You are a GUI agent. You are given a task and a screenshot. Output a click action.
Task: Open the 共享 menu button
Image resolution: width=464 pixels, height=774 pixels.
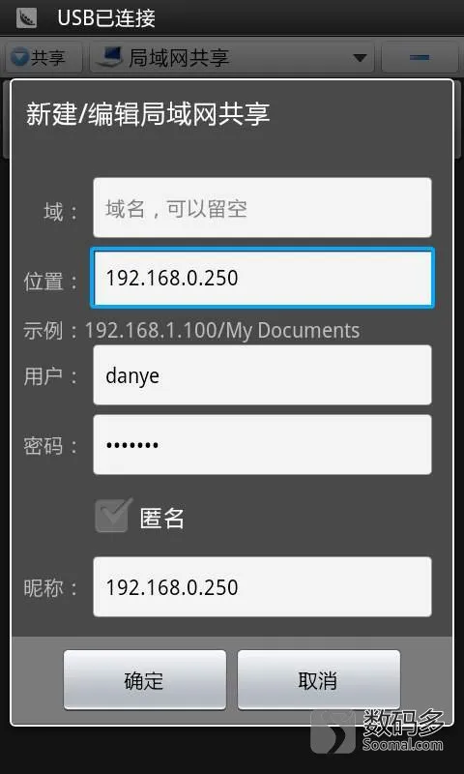click(x=43, y=58)
